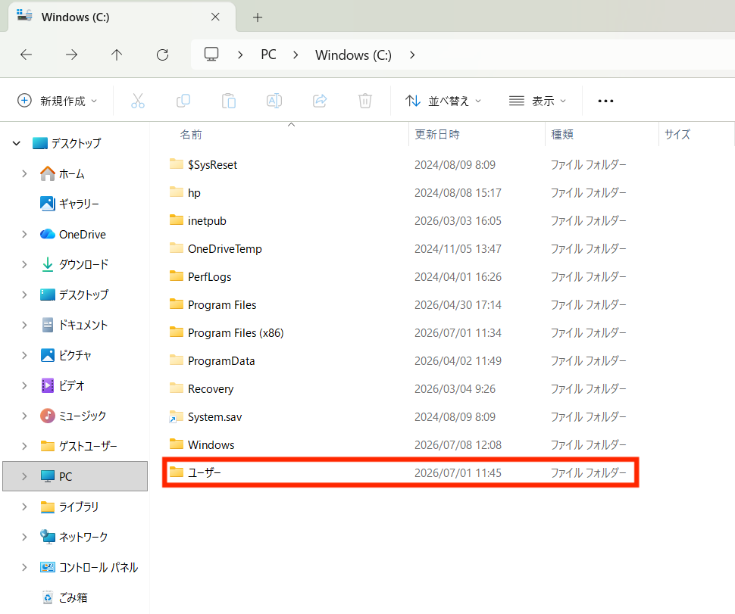The width and height of the screenshot is (735, 614).
Task: Sort by サイズ column header
Action: tap(677, 135)
